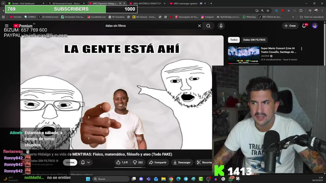Open new browser tab
This screenshot has height=183, width=326.
tap(211, 3)
